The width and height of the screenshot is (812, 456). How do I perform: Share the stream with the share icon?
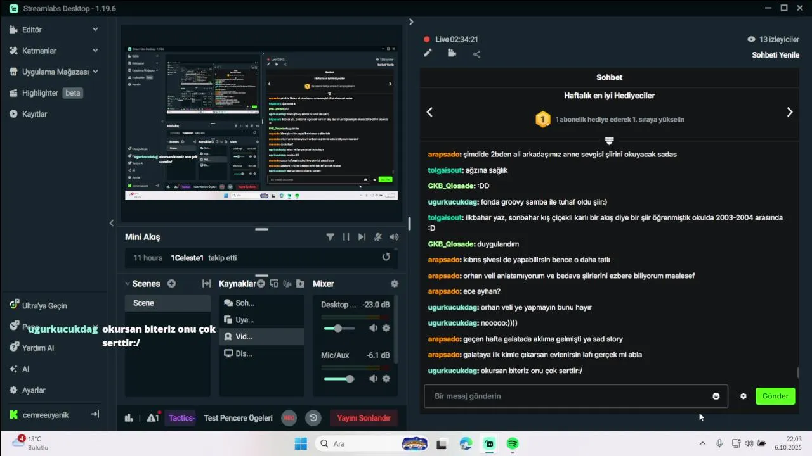pos(476,54)
